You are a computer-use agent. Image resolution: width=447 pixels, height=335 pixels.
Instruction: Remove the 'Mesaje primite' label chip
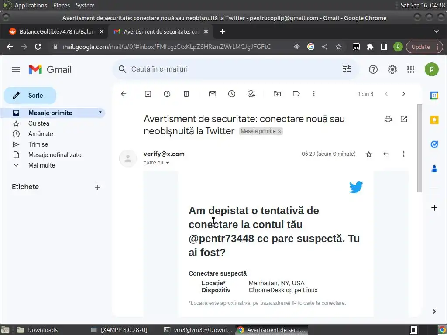279,132
